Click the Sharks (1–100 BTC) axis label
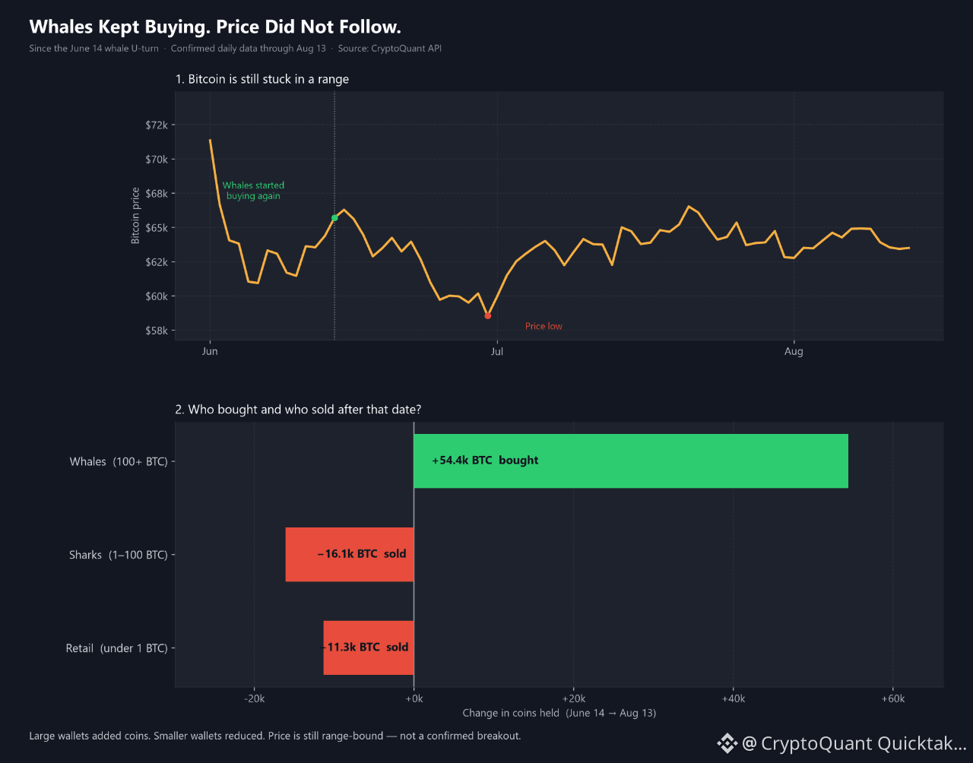Image resolution: width=973 pixels, height=763 pixels. click(x=118, y=555)
